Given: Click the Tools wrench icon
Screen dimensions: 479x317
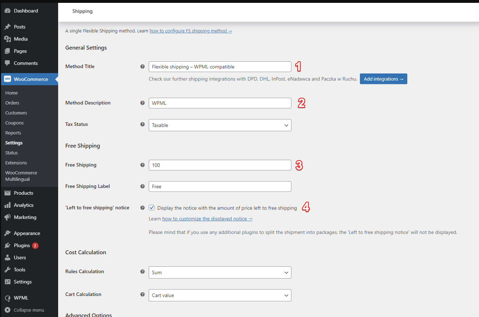Looking at the screenshot, I should point(7,270).
